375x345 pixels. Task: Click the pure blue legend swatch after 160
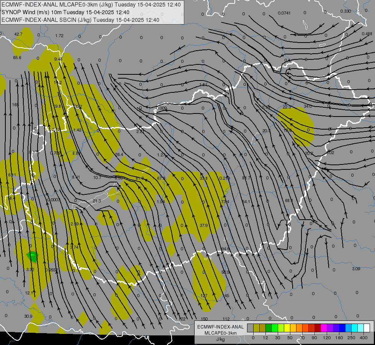coord(342,328)
